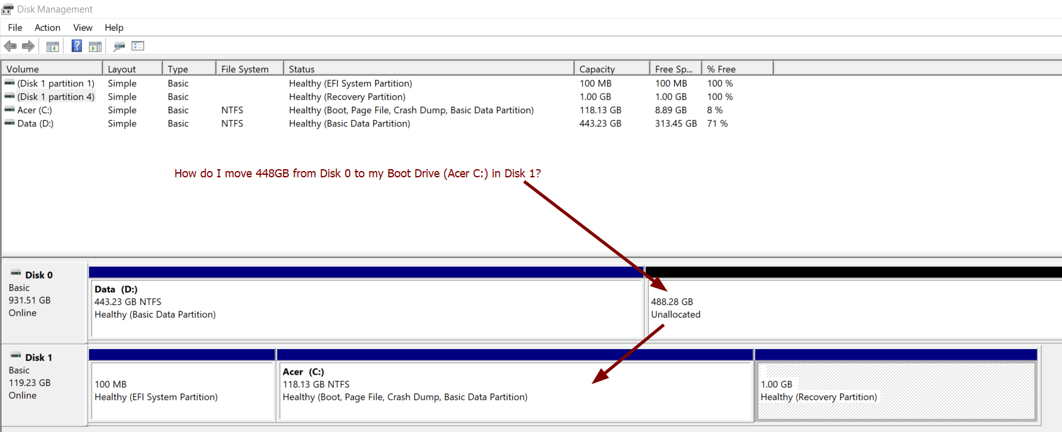Select the '(Disk 1 partition 1)' volume name
1062x432 pixels.
tap(56, 83)
